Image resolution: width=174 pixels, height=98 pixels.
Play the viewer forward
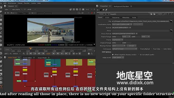pyautogui.click(x=54, y=53)
